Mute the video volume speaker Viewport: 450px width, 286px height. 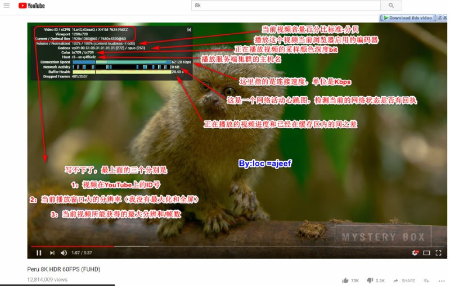(64, 253)
